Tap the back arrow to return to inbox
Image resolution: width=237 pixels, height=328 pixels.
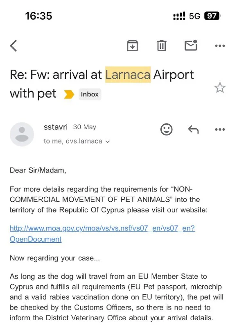point(14,46)
